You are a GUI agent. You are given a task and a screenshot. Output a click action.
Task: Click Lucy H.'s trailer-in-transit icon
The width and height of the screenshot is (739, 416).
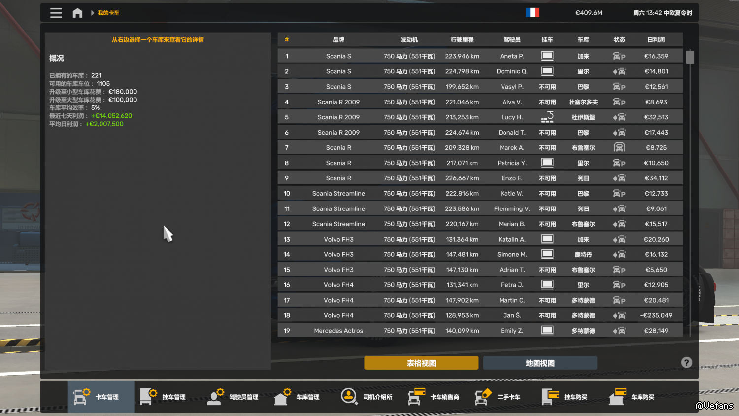click(x=547, y=117)
